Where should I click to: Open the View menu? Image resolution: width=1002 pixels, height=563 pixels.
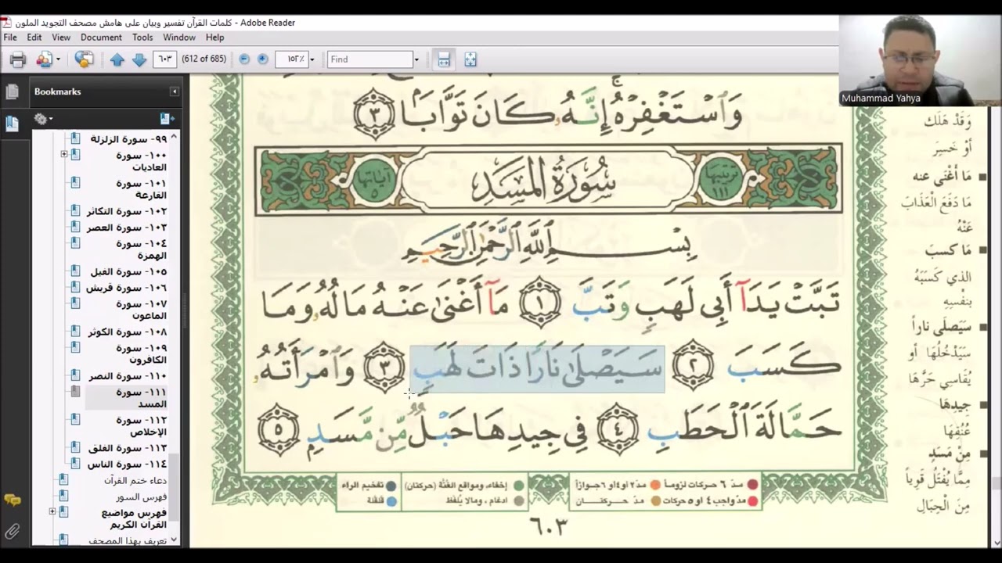tap(61, 38)
